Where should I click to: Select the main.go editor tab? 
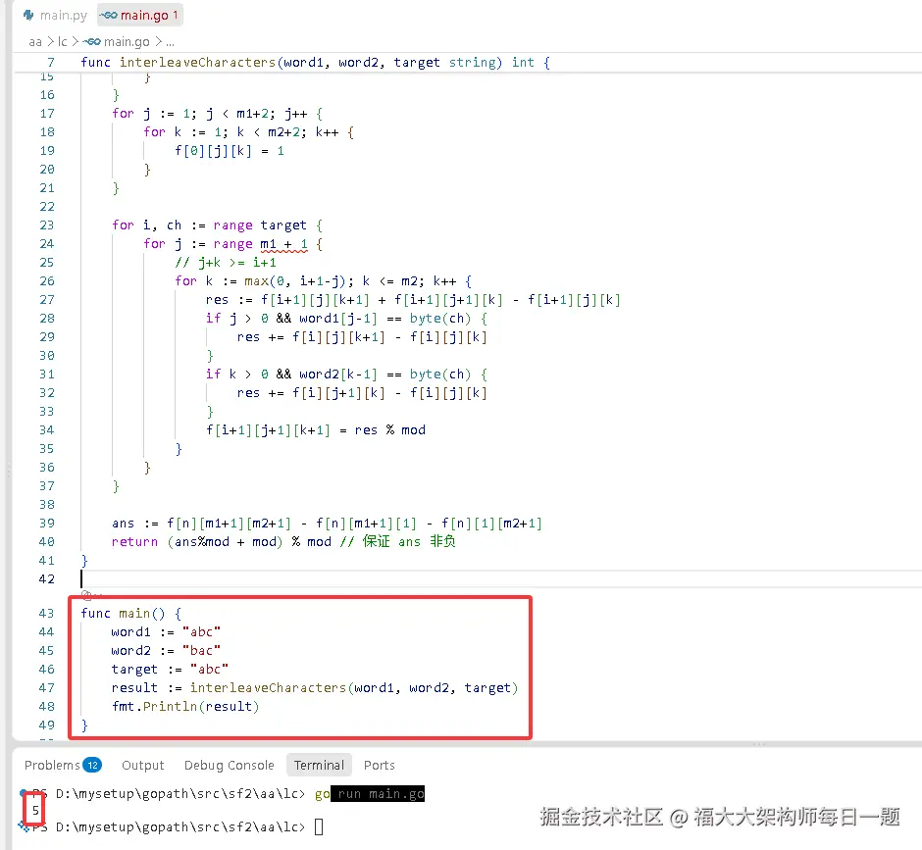140,16
